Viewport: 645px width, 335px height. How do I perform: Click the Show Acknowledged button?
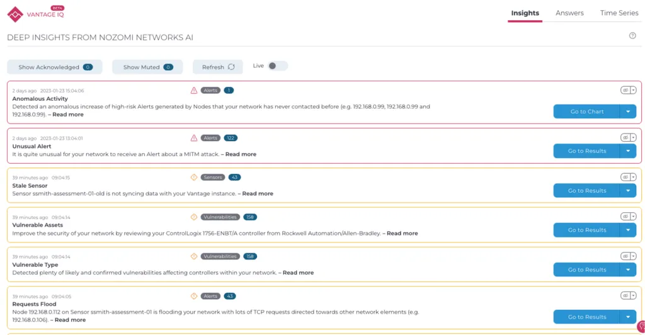coord(55,67)
